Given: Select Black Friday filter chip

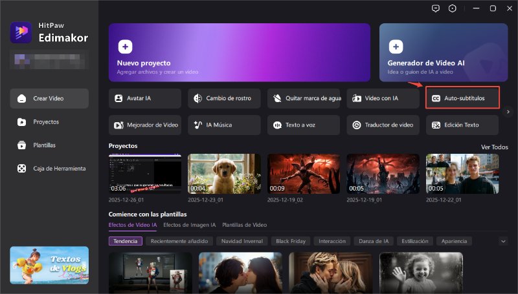Looking at the screenshot, I should [291, 241].
